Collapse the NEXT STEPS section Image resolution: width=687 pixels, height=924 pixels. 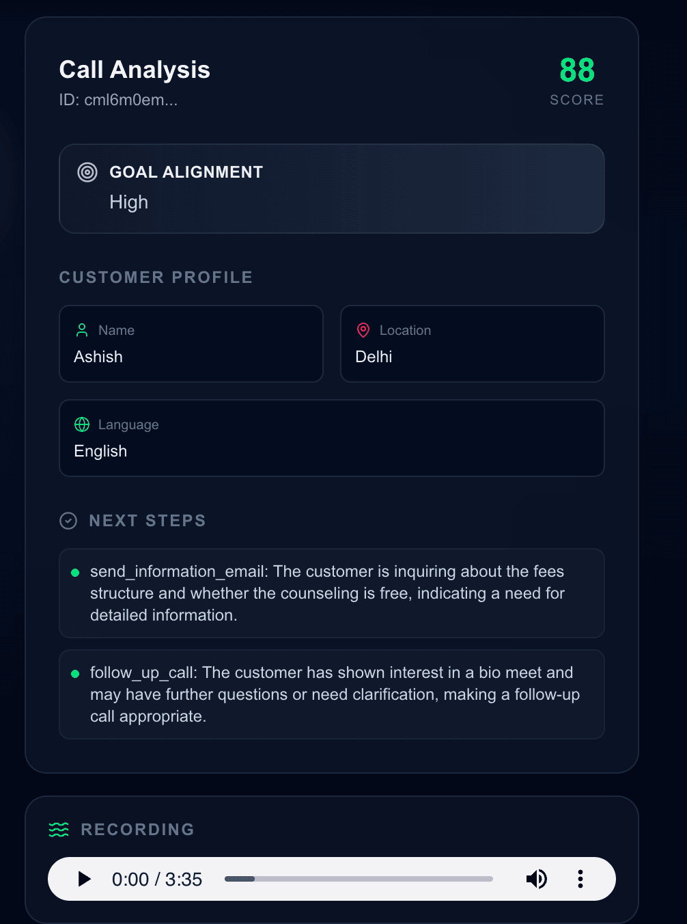[x=148, y=520]
